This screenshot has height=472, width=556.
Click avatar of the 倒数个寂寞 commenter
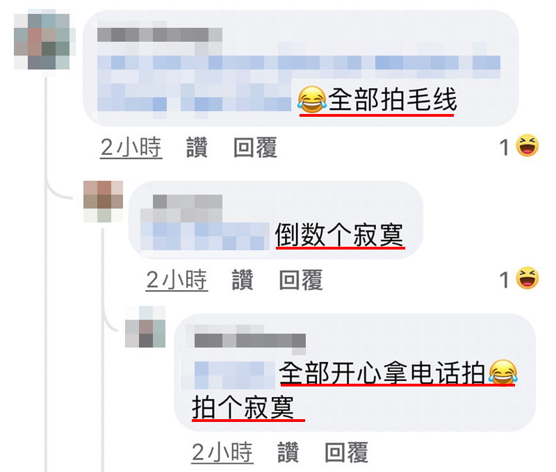[x=103, y=201]
